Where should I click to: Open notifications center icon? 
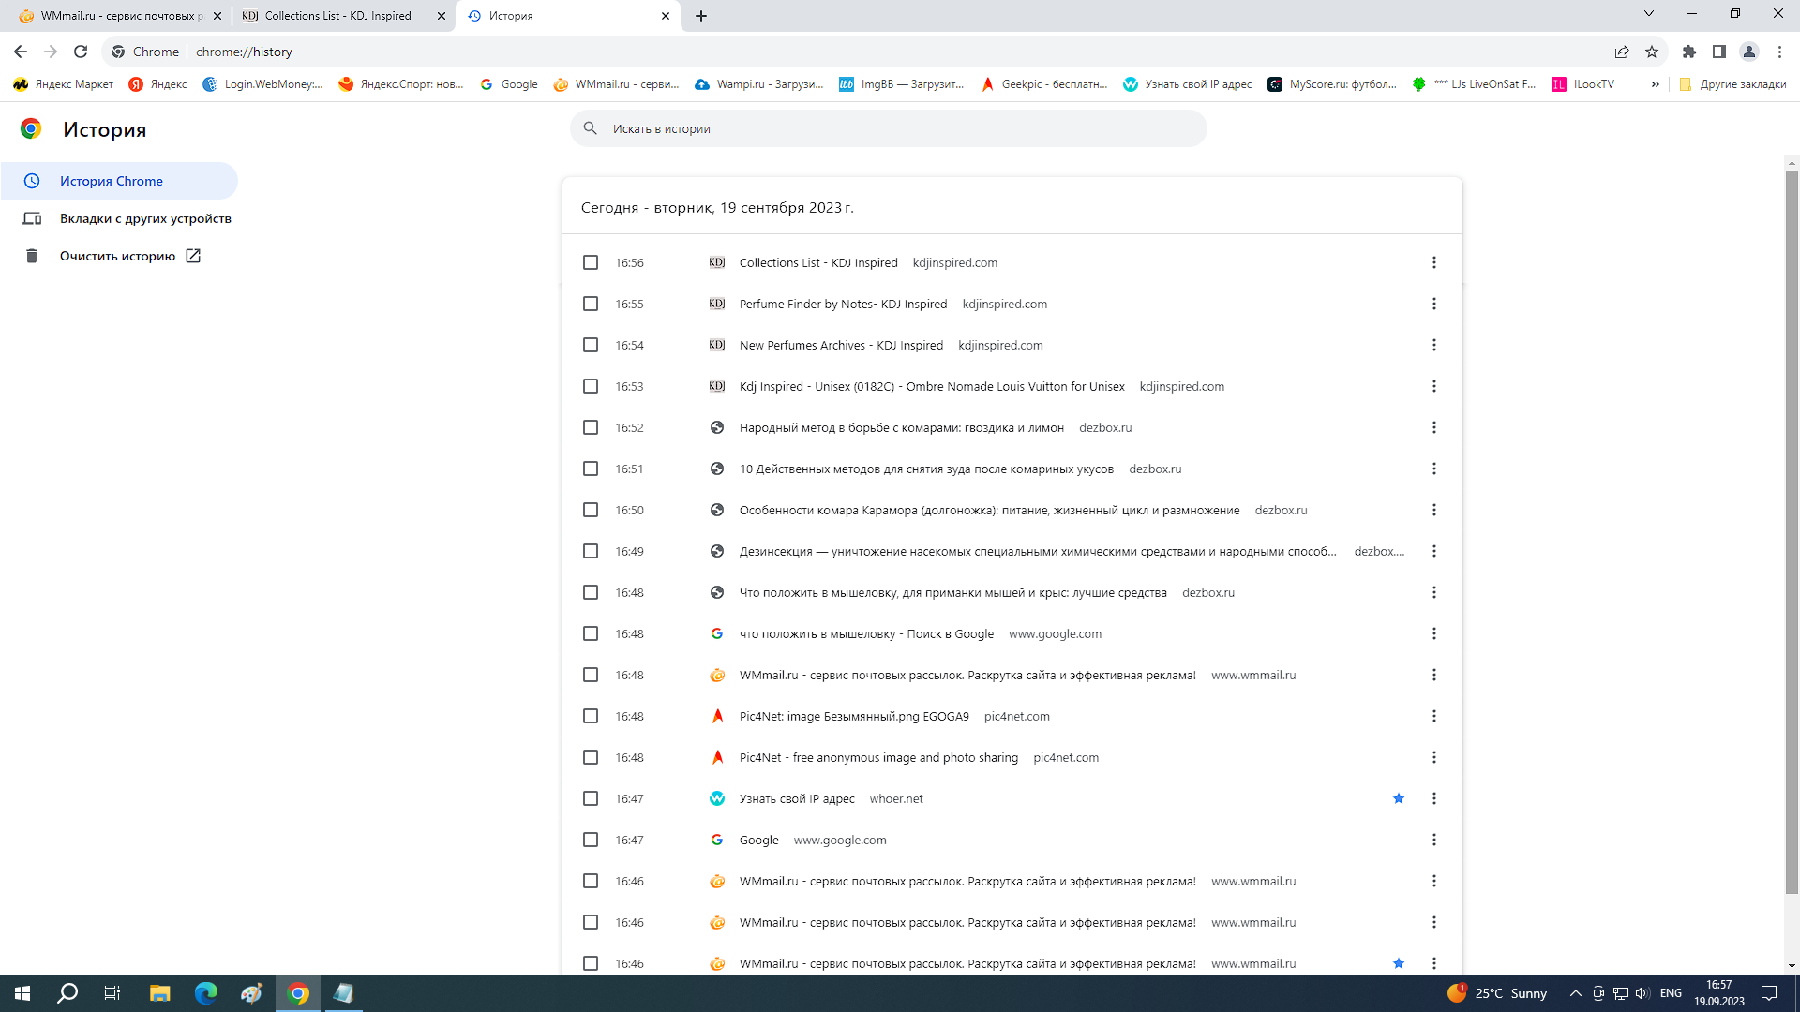click(x=1769, y=993)
